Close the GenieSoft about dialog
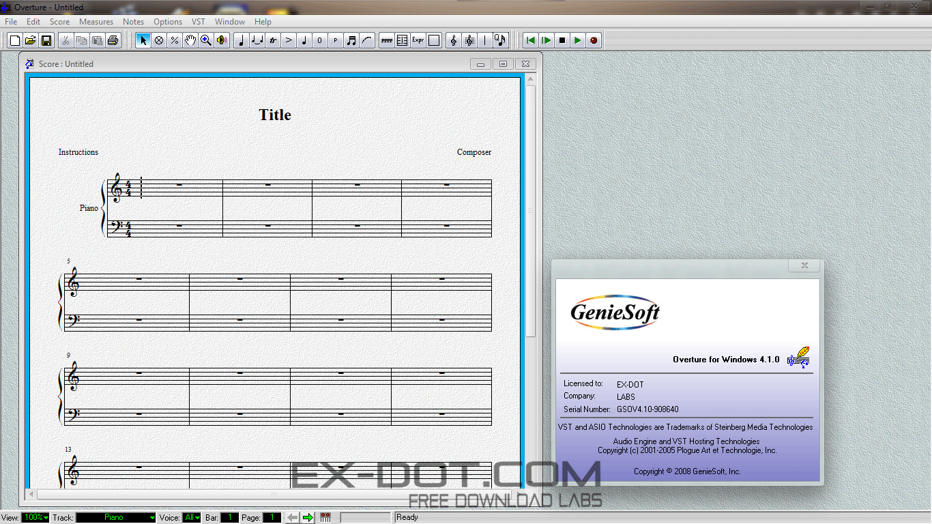Screen dimensions: 932x524 click(804, 265)
